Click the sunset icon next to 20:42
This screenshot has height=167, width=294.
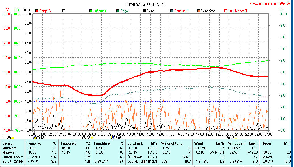pyautogui.click(x=236, y=138)
